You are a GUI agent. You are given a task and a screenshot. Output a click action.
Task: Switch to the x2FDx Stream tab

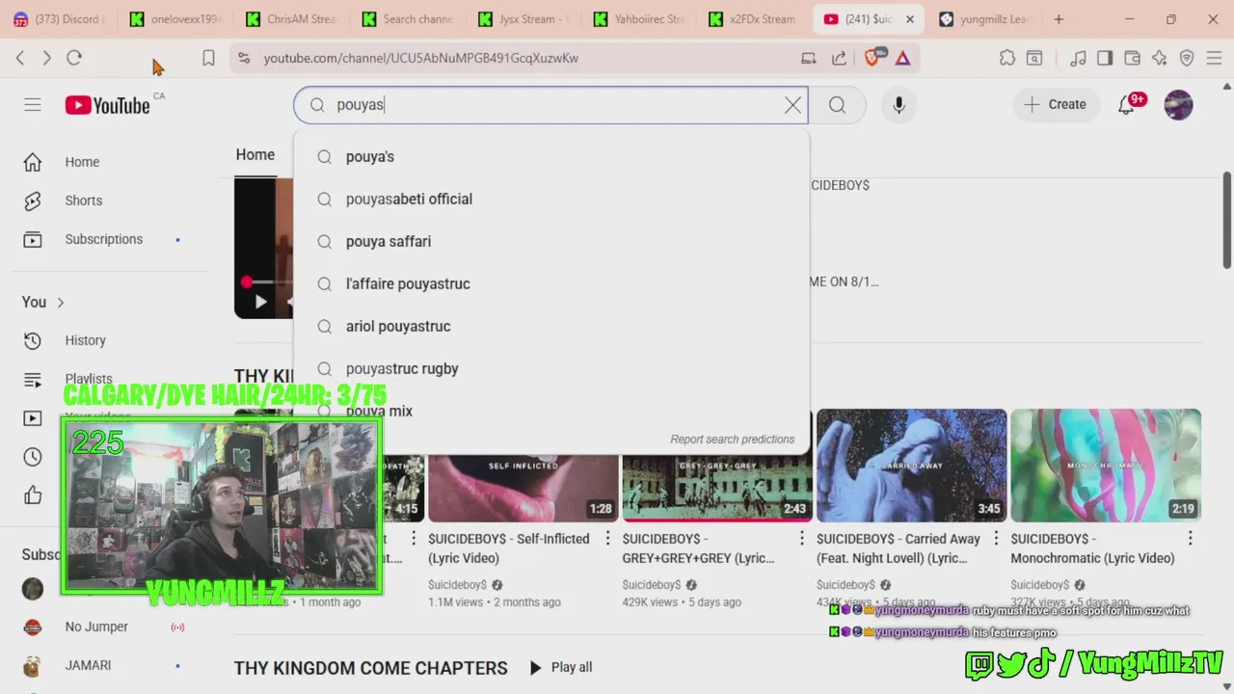(x=755, y=19)
